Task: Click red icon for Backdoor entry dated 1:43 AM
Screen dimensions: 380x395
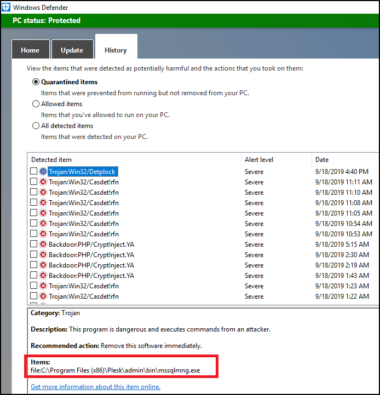Action: coord(43,276)
